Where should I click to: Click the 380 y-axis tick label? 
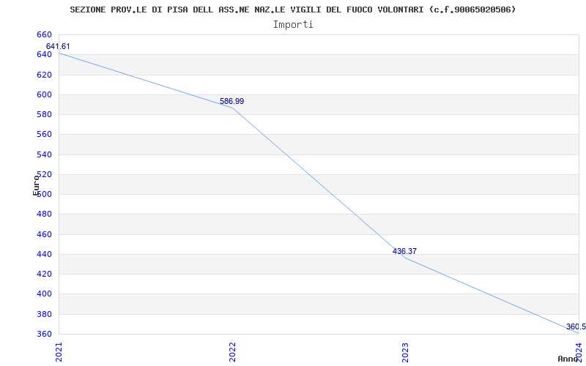pos(44,314)
